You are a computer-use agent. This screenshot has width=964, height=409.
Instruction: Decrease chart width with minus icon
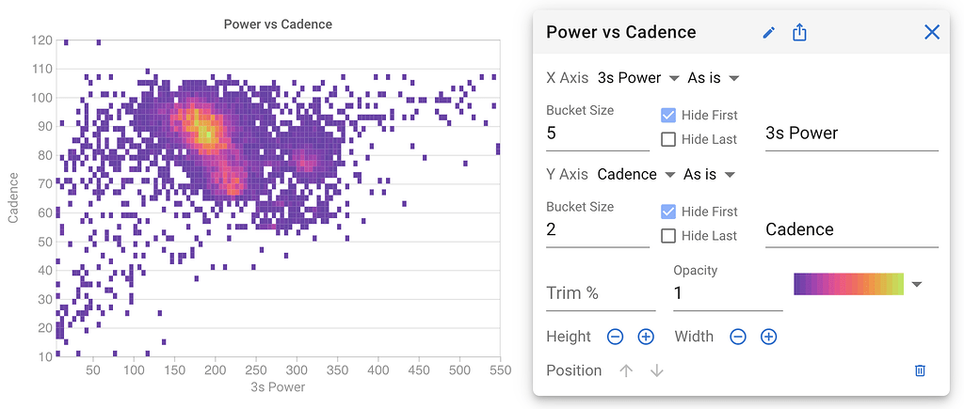coord(738,337)
